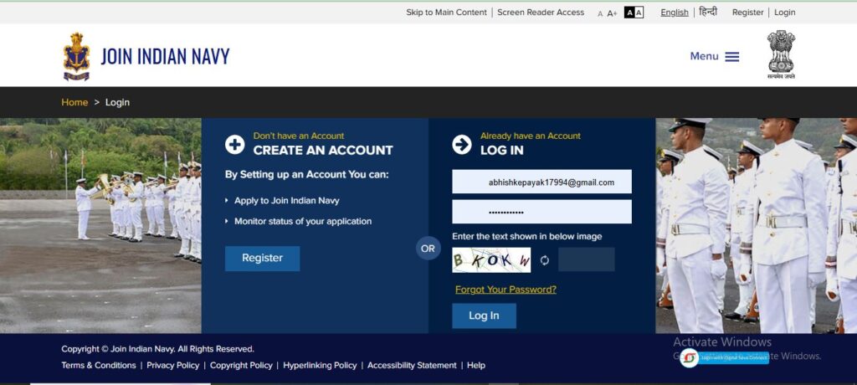Image resolution: width=857 pixels, height=385 pixels.
Task: Click the blue Register button
Action: tap(262, 258)
